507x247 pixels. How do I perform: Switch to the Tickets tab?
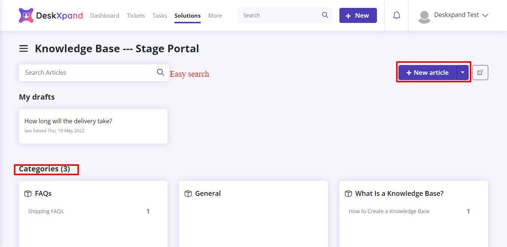click(136, 15)
